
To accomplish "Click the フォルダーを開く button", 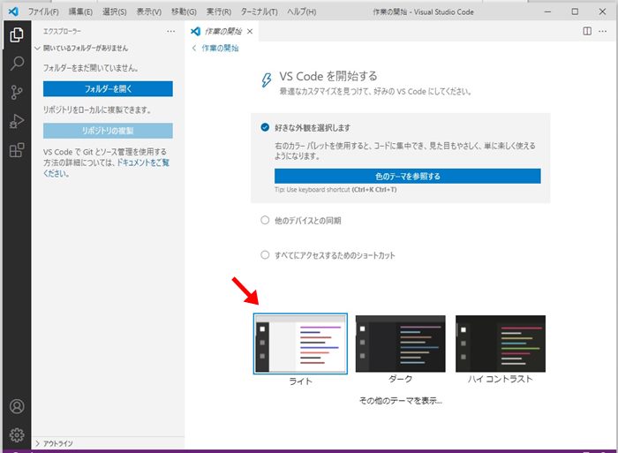I will (x=108, y=88).
